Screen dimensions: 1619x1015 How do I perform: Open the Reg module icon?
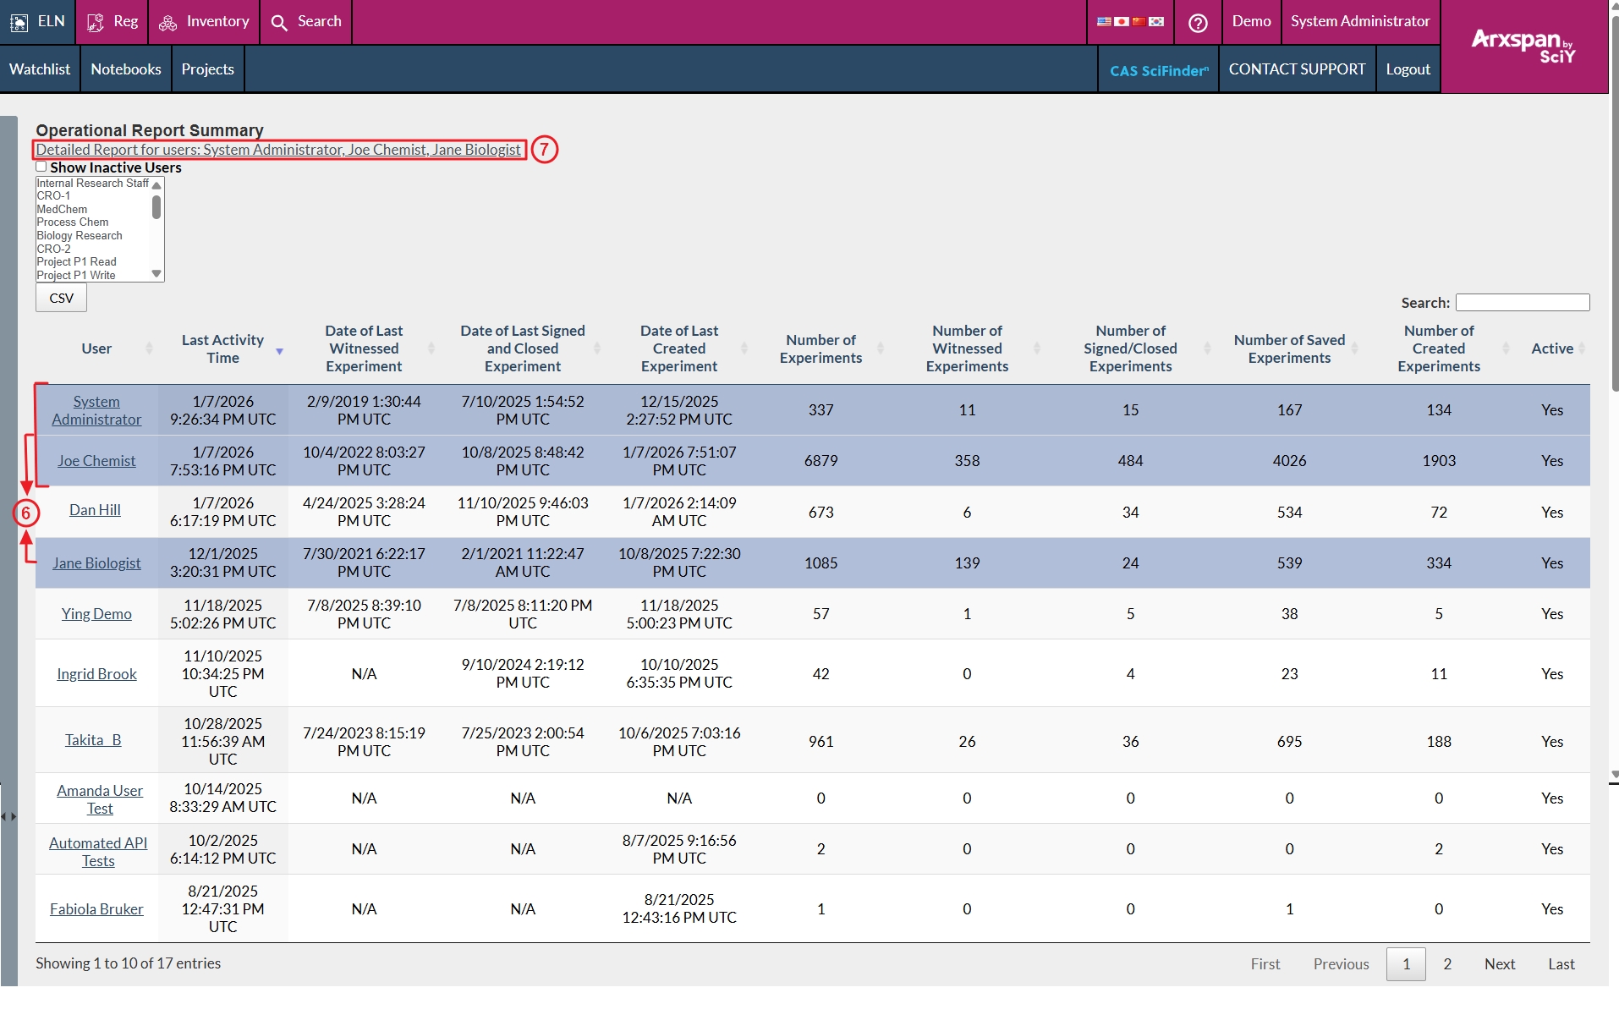tap(96, 22)
